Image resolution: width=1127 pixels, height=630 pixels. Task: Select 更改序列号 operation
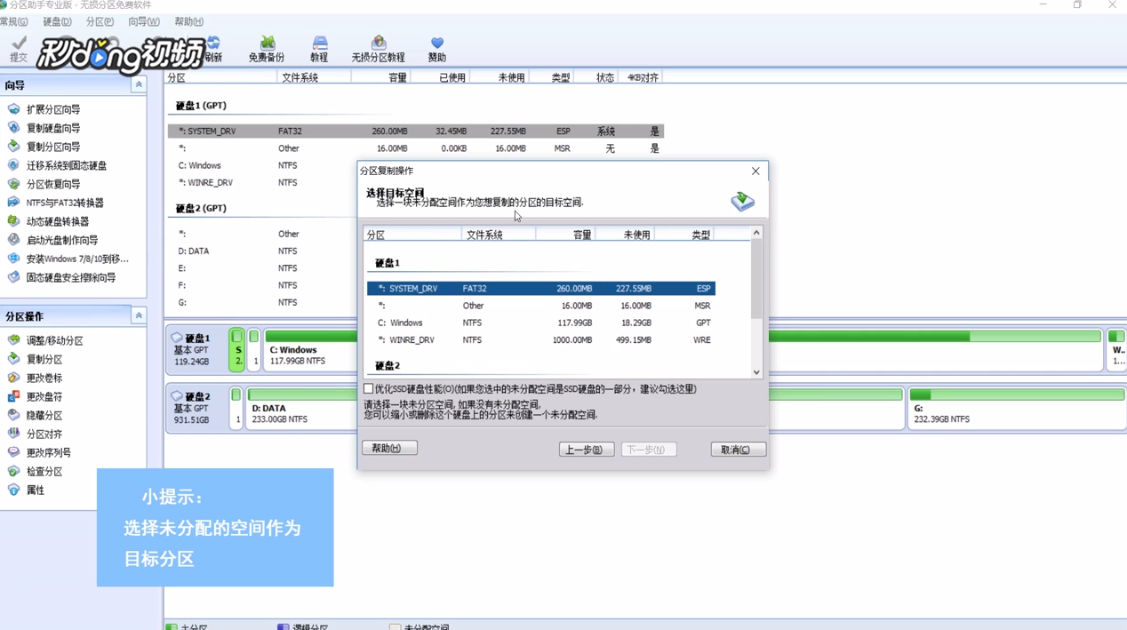coord(48,452)
